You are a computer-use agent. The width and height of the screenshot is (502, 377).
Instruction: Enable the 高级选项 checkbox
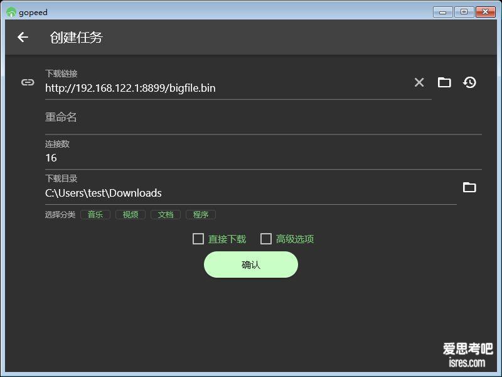point(266,239)
